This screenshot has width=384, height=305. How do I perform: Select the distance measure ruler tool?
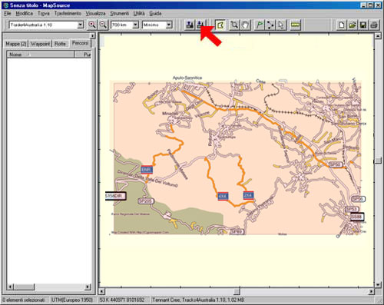click(295, 25)
